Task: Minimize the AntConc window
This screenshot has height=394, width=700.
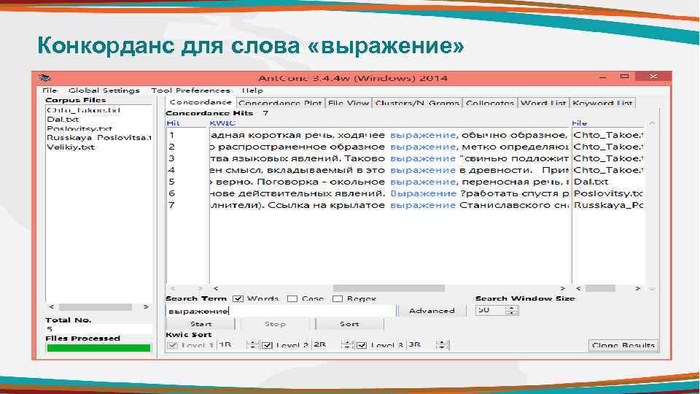Action: point(603,77)
